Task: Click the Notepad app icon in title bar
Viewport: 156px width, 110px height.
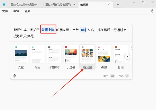Action: (4, 5)
